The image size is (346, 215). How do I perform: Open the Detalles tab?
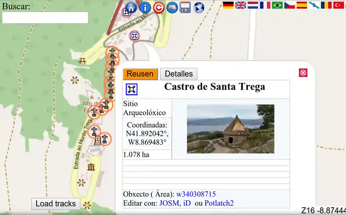[x=178, y=74]
